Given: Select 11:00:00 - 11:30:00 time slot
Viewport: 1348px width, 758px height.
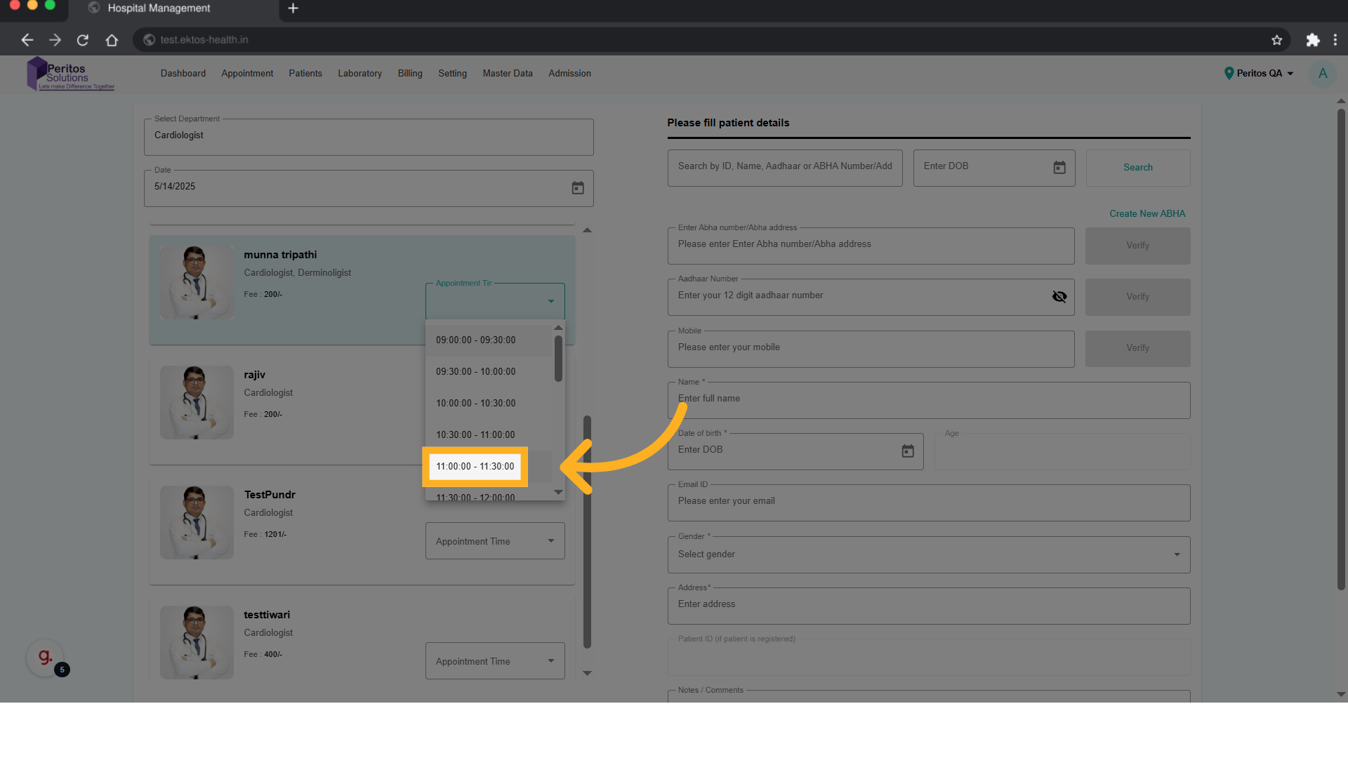Looking at the screenshot, I should (475, 467).
